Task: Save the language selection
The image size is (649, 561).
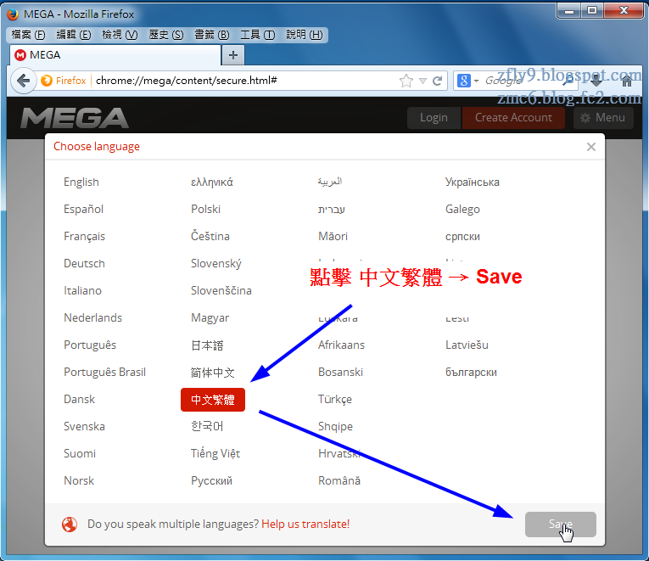Action: [561, 525]
